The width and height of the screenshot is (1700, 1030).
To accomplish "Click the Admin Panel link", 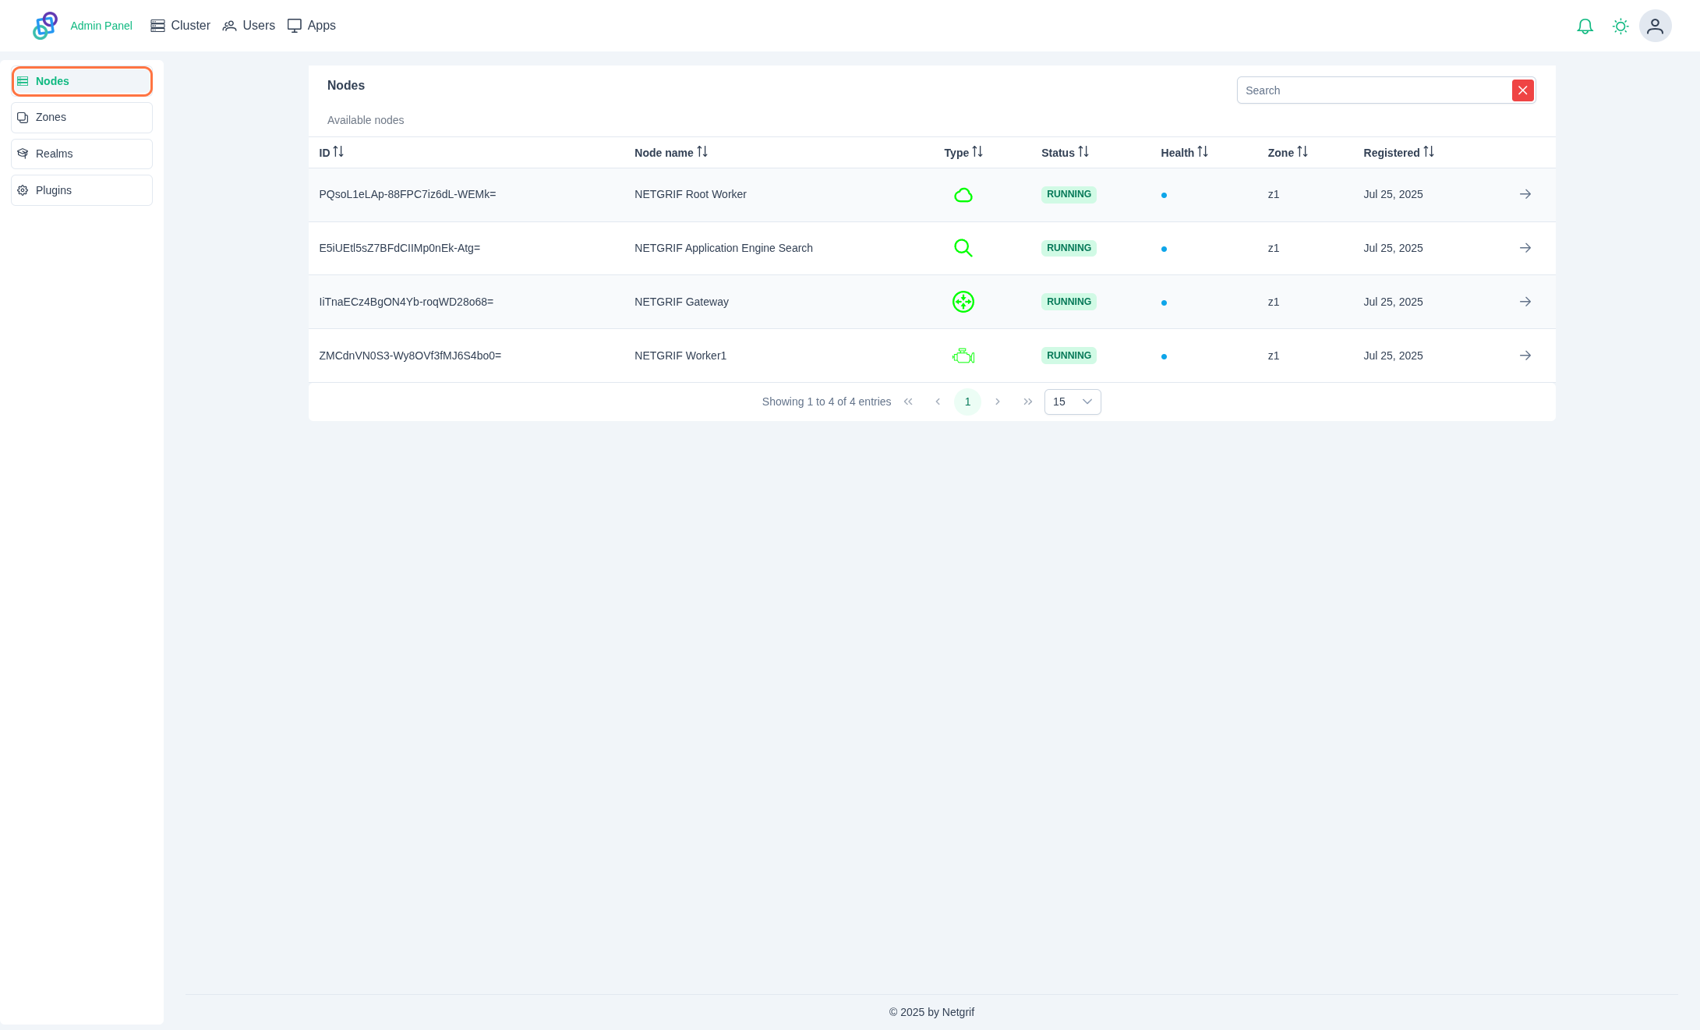I will [101, 26].
